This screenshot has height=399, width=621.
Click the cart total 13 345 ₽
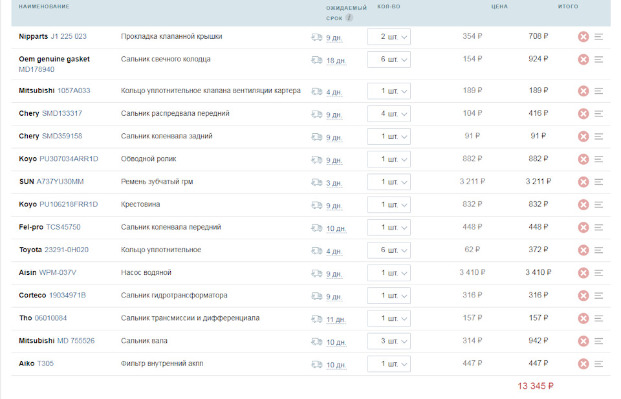coord(536,386)
